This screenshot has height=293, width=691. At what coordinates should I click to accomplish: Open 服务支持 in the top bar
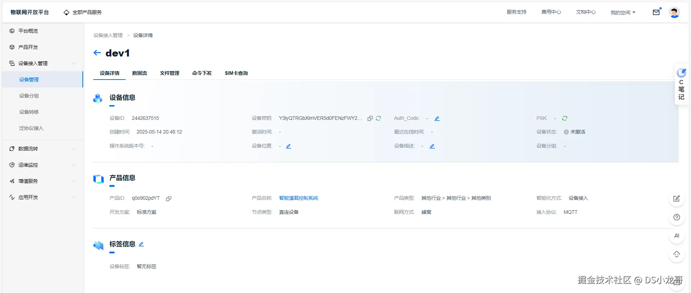click(516, 12)
